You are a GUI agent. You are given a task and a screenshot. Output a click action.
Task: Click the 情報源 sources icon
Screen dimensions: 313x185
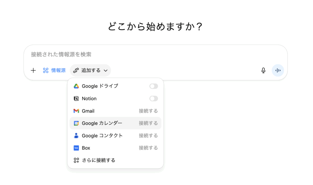(46, 71)
